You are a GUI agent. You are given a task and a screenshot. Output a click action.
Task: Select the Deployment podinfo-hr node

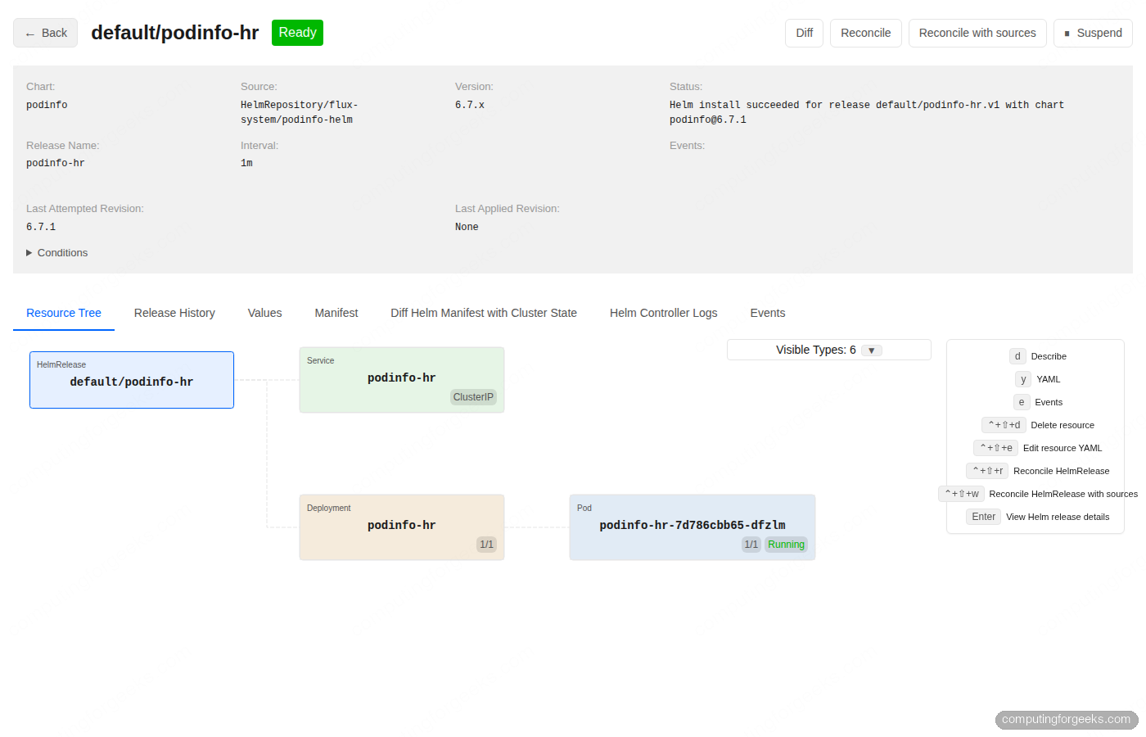pos(402,527)
